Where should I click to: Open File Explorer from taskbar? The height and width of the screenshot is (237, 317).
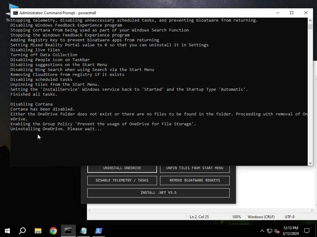coord(38,231)
